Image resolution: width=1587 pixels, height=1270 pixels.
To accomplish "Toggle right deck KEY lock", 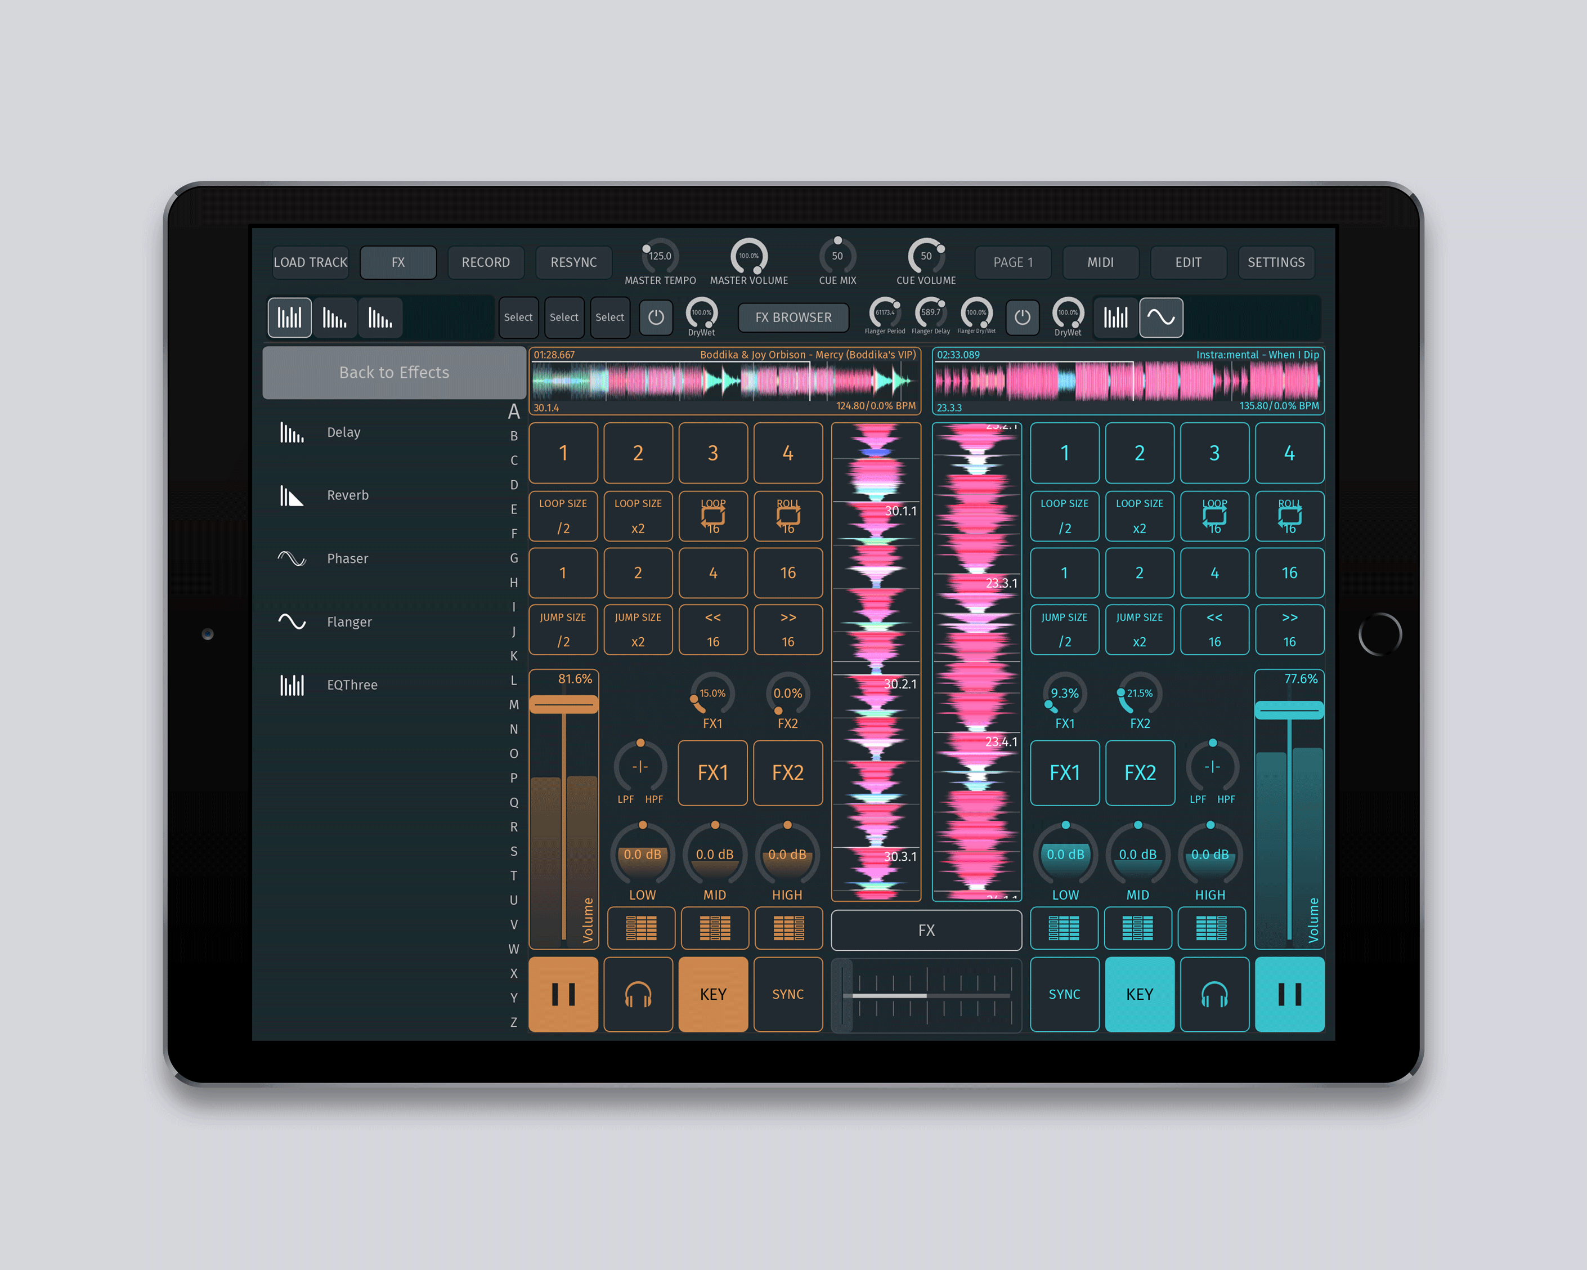I will point(1140,994).
